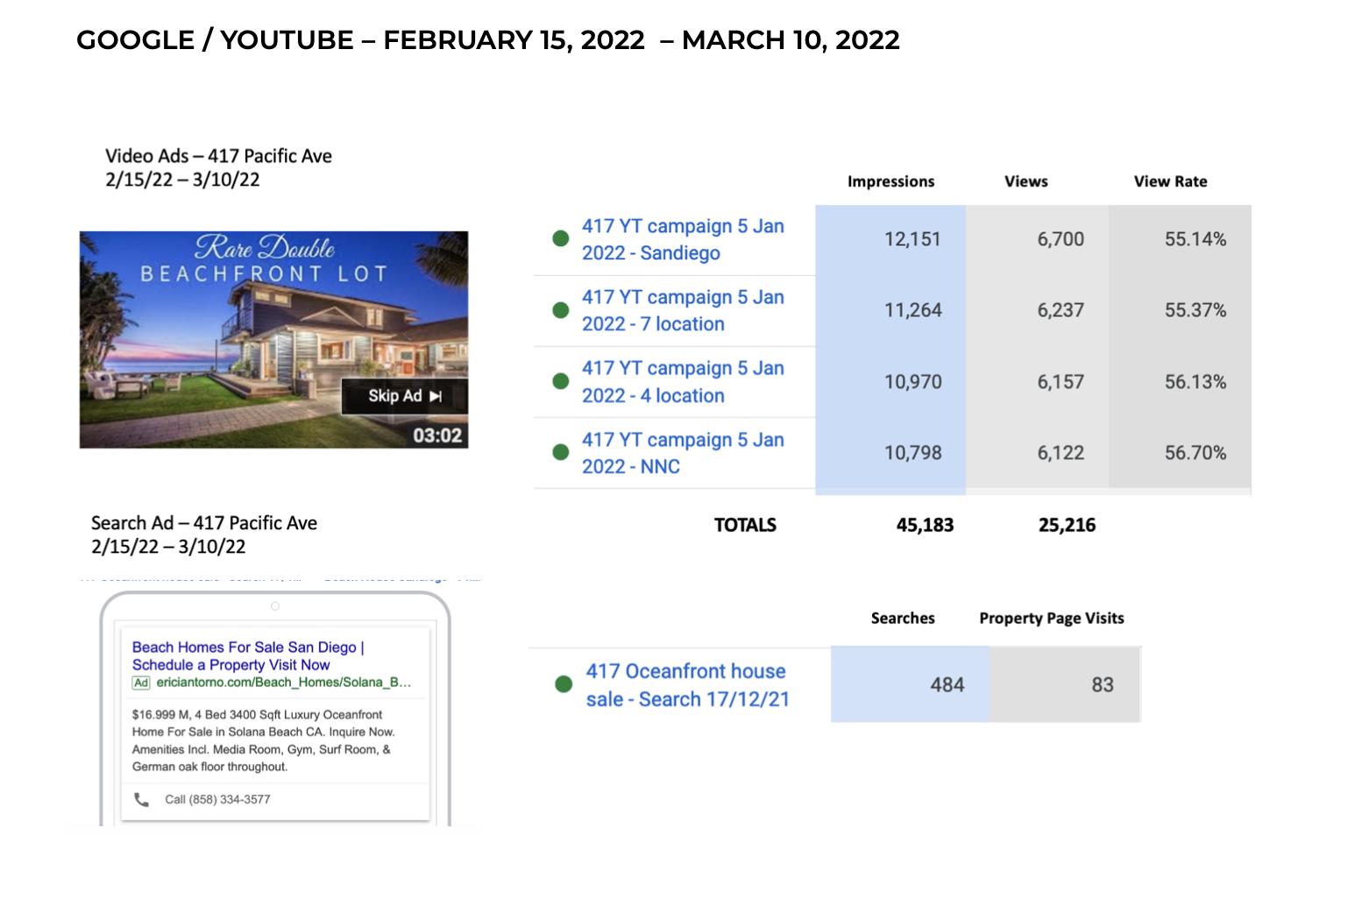The height and width of the screenshot is (913, 1348).
Task: Click green status dot for Sandiego campaign
Action: tap(561, 238)
